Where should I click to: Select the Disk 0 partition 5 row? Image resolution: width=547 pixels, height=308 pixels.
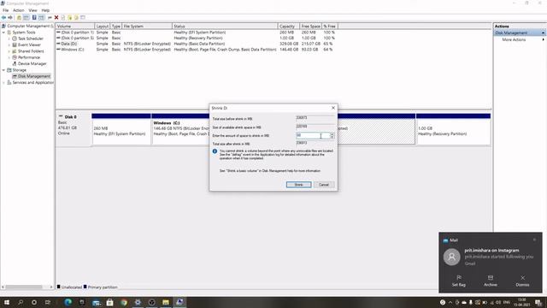point(196,38)
